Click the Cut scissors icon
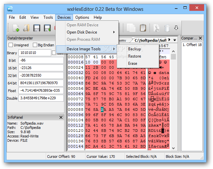 pos(156,28)
